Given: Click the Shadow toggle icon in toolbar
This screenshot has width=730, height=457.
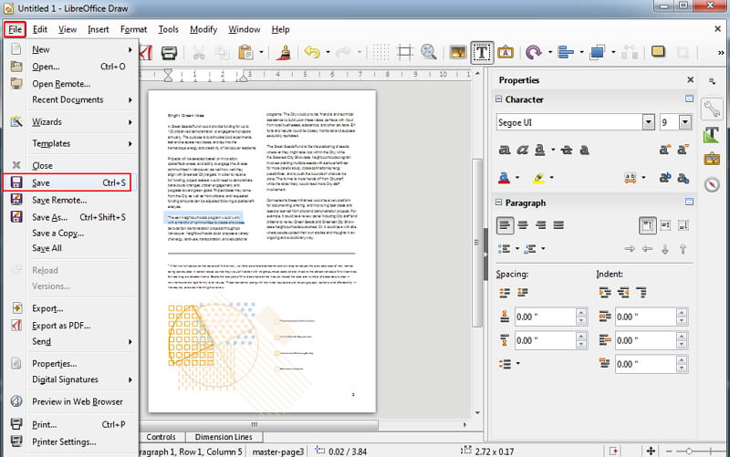Looking at the screenshot, I should 658,52.
